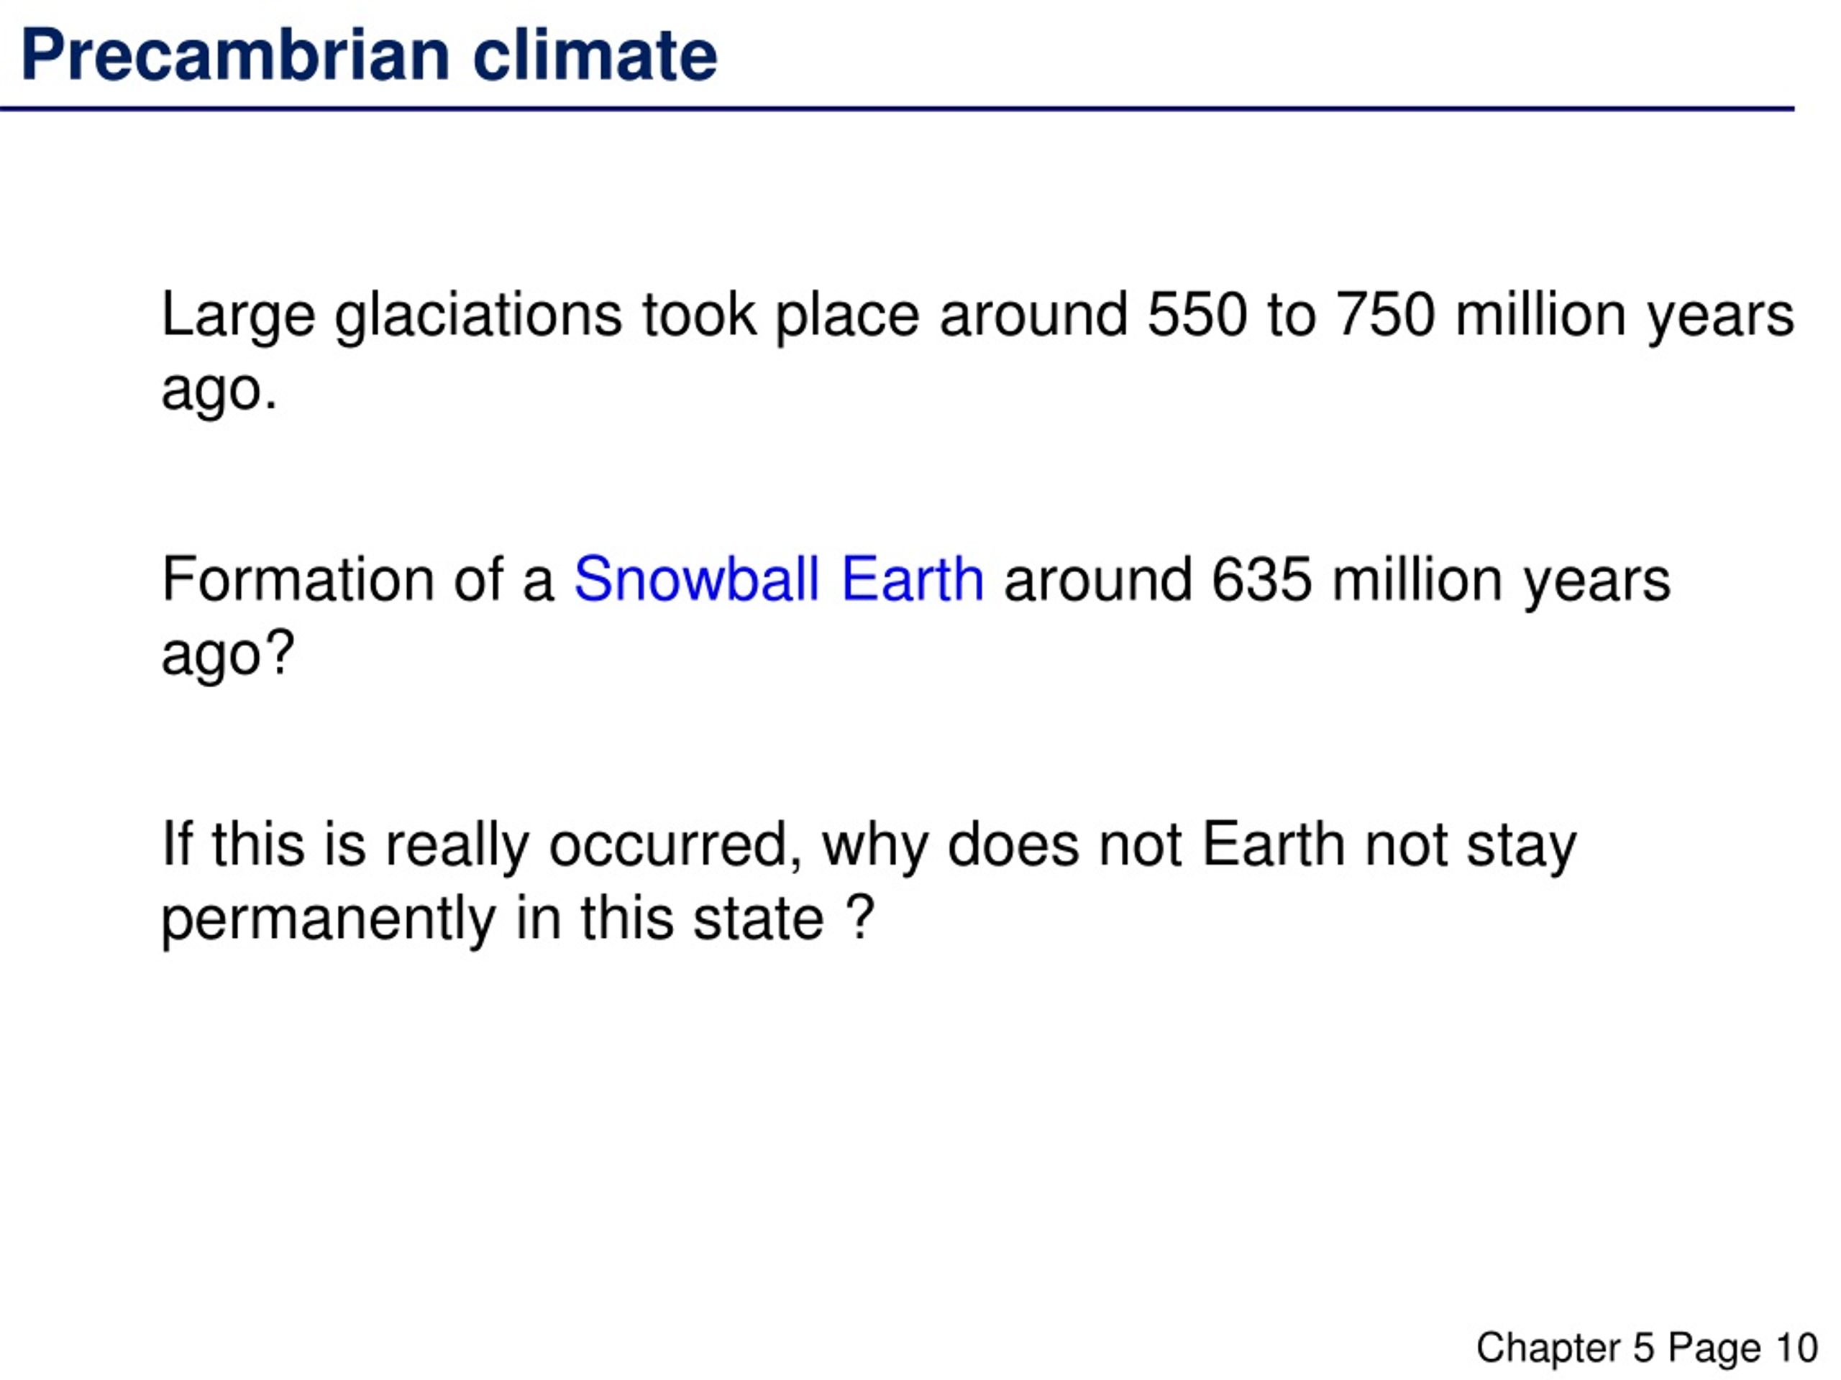Click the line beginning 'If this is really occurred'
The width and height of the screenshot is (1841, 1380).
pos(869,845)
